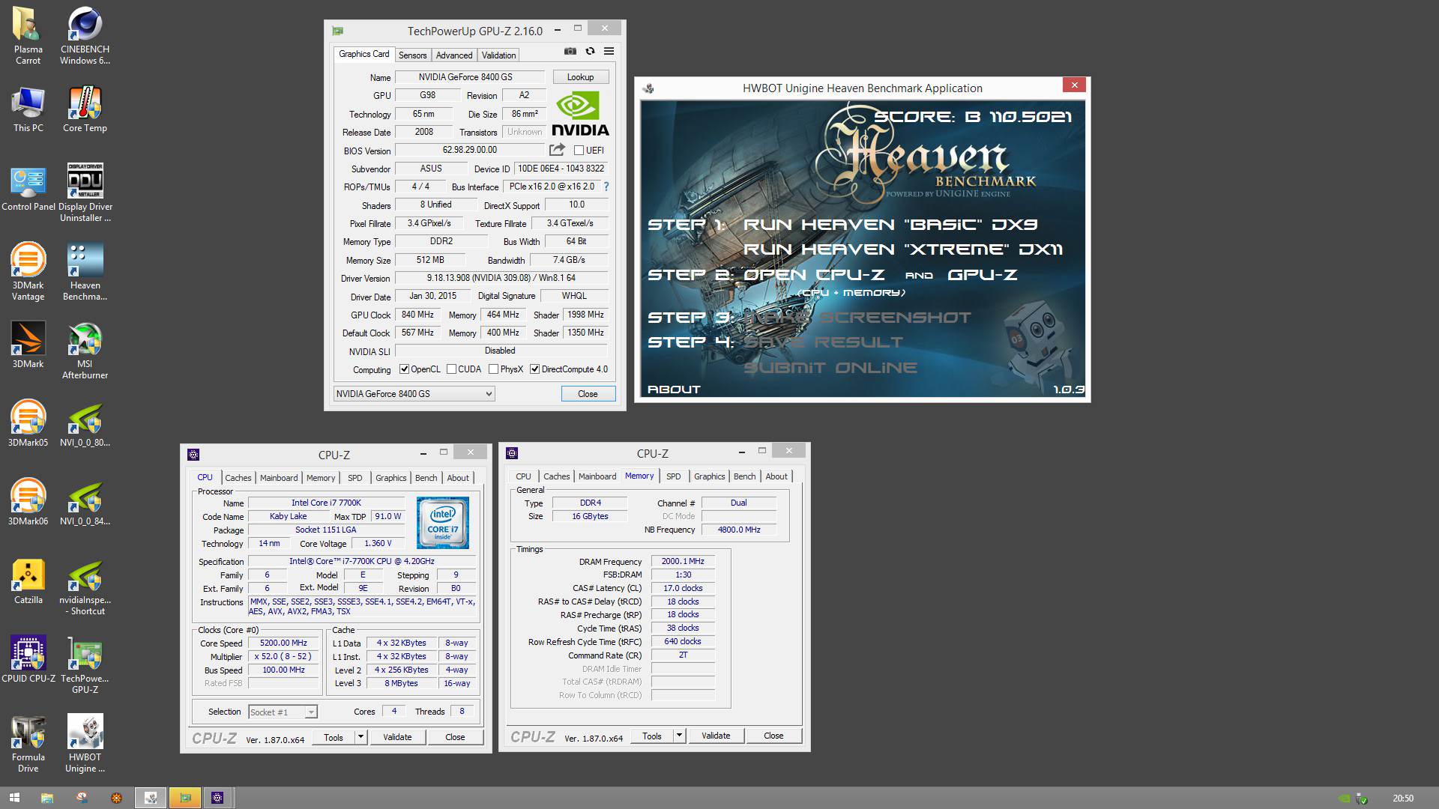
Task: Click Bus Interface question mark help icon
Action: tap(606, 187)
